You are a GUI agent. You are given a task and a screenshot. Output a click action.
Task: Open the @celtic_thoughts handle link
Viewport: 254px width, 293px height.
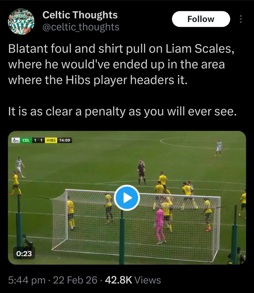(x=81, y=27)
